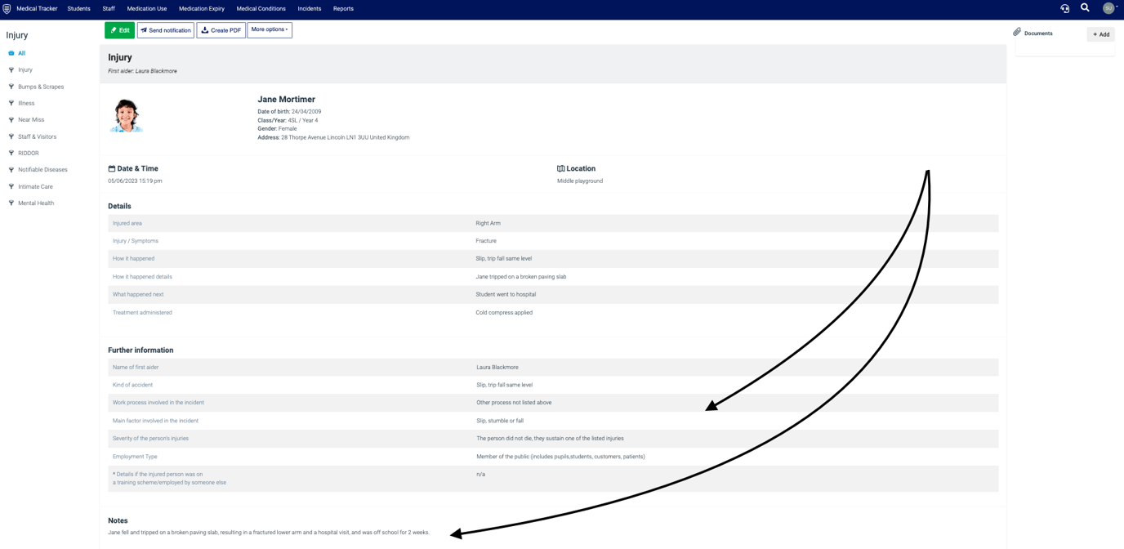Click the folder icon beside All filter
The height and width of the screenshot is (549, 1124).
12,52
